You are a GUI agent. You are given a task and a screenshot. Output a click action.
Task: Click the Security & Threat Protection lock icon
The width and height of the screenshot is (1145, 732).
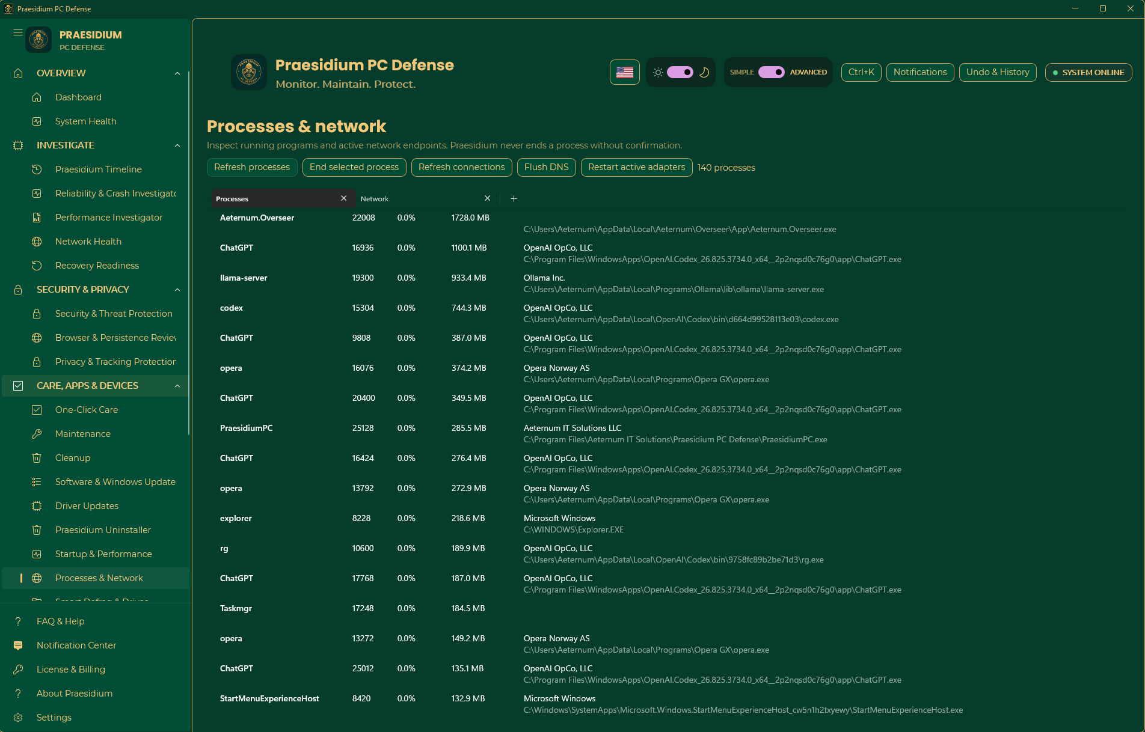point(37,313)
